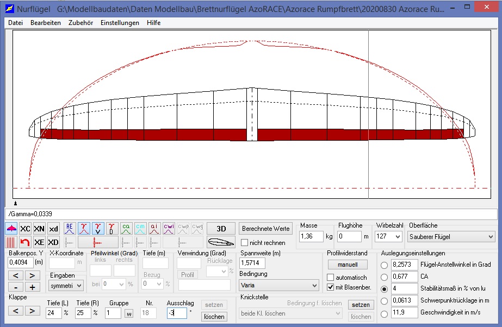Click the XN toolbar icon
The image size is (502, 327).
(x=39, y=229)
